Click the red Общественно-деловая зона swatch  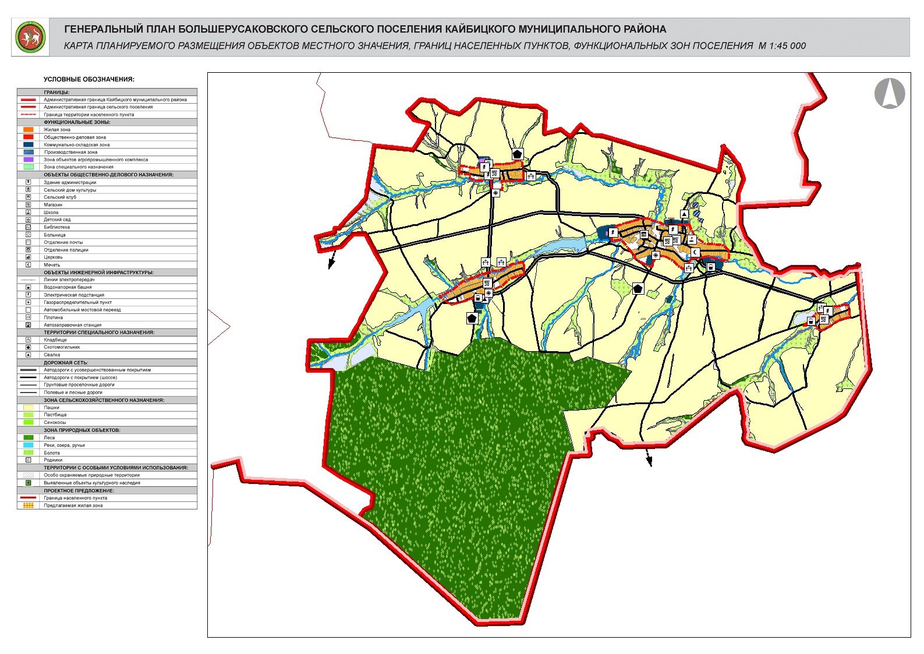pos(28,137)
